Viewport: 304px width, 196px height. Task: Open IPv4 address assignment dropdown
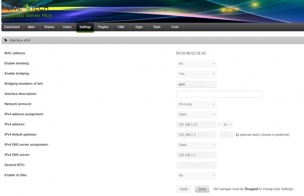196,114
